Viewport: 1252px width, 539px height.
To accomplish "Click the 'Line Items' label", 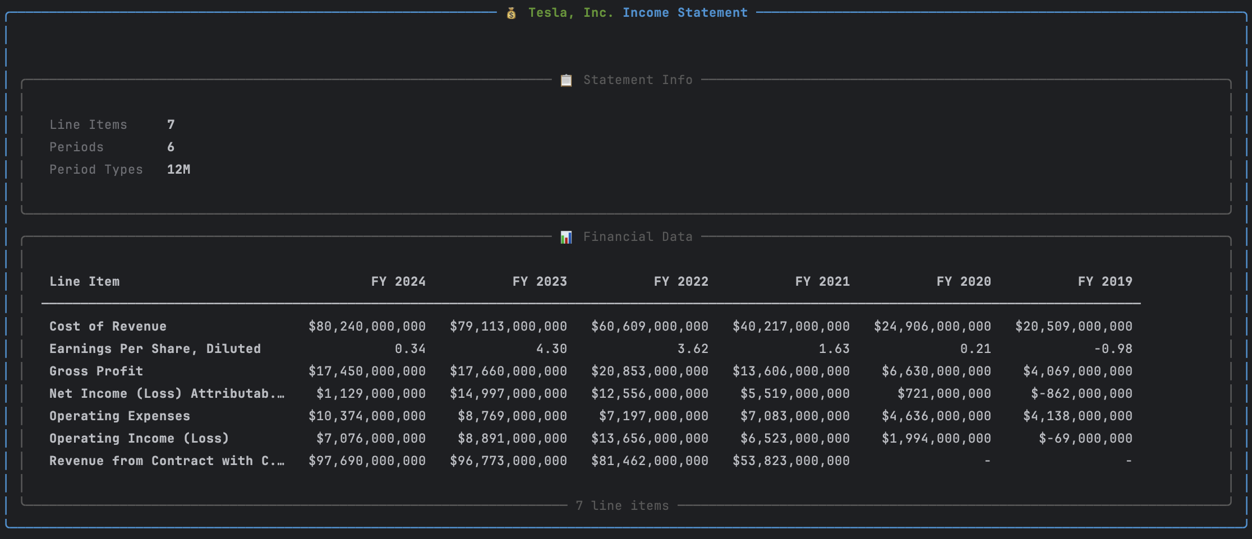I will pyautogui.click(x=88, y=124).
